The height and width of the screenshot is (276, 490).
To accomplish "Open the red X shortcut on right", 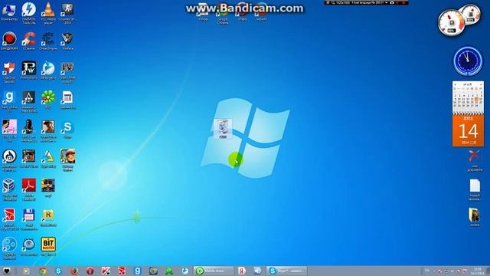I will [x=475, y=160].
